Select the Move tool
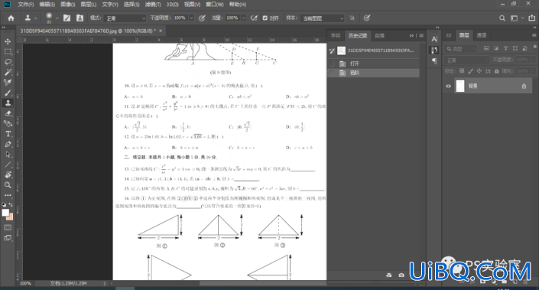Screen dimensions: 539x290 pyautogui.click(x=8, y=41)
